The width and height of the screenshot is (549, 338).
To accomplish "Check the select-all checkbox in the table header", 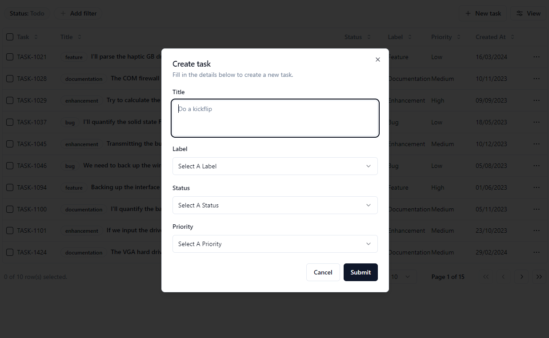I will pos(10,37).
